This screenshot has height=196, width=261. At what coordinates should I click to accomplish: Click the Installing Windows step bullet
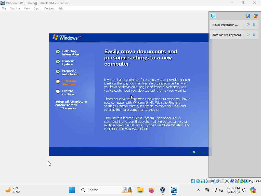click(58, 81)
